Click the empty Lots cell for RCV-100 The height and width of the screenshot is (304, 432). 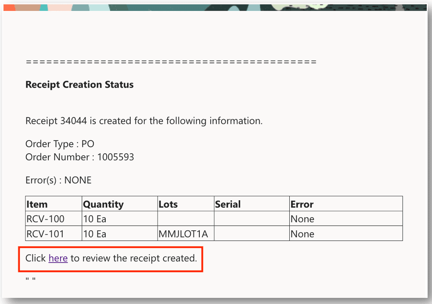click(x=186, y=219)
